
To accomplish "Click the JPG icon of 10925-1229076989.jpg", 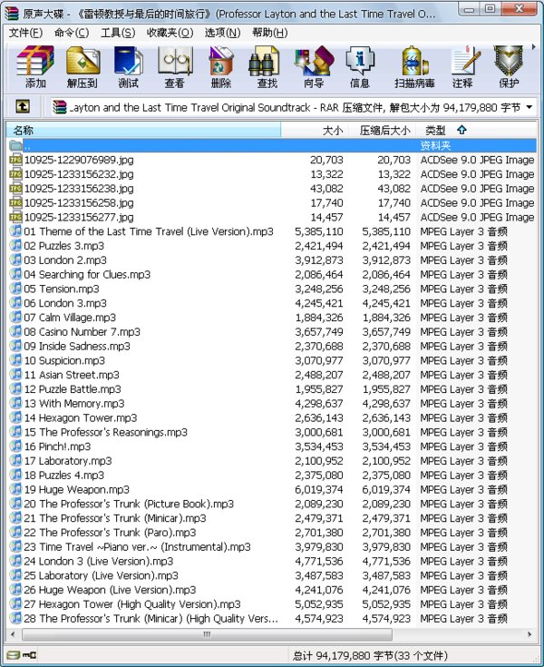I will pyautogui.click(x=15, y=160).
